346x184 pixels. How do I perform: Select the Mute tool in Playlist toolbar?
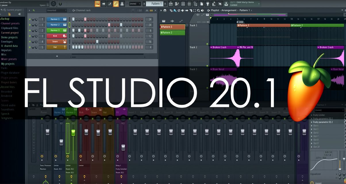(x=183, y=10)
